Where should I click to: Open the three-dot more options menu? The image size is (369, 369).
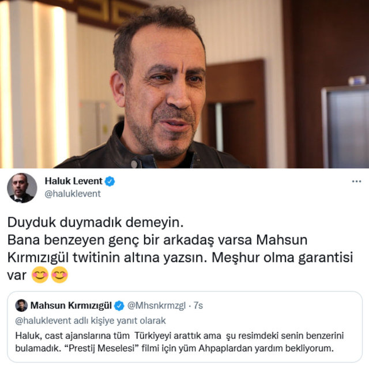click(x=356, y=182)
